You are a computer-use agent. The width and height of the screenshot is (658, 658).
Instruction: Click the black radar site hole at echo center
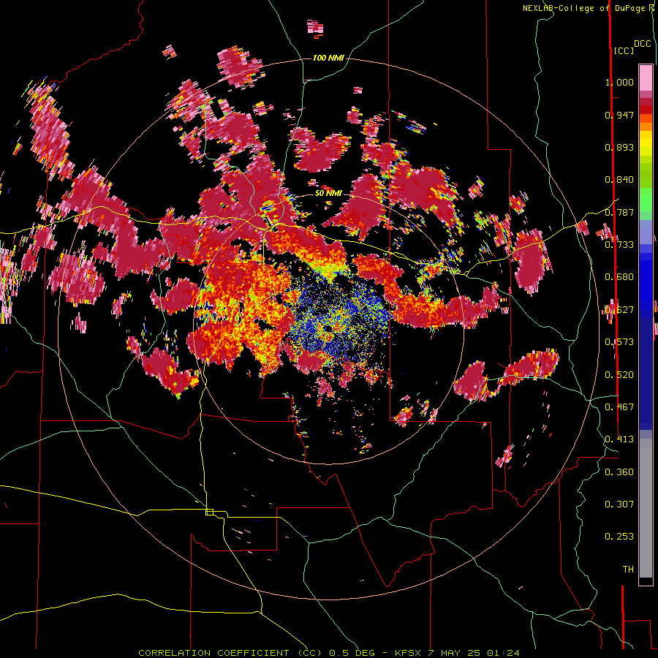[x=328, y=328]
